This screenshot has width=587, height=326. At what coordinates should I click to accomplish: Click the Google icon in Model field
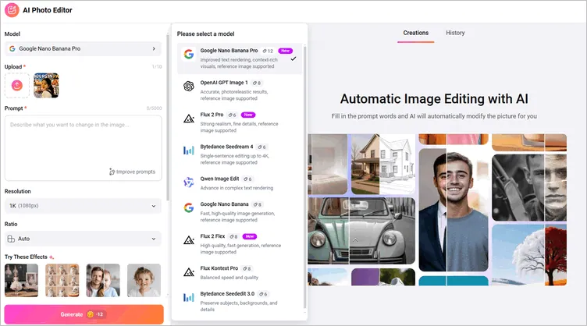pos(12,48)
